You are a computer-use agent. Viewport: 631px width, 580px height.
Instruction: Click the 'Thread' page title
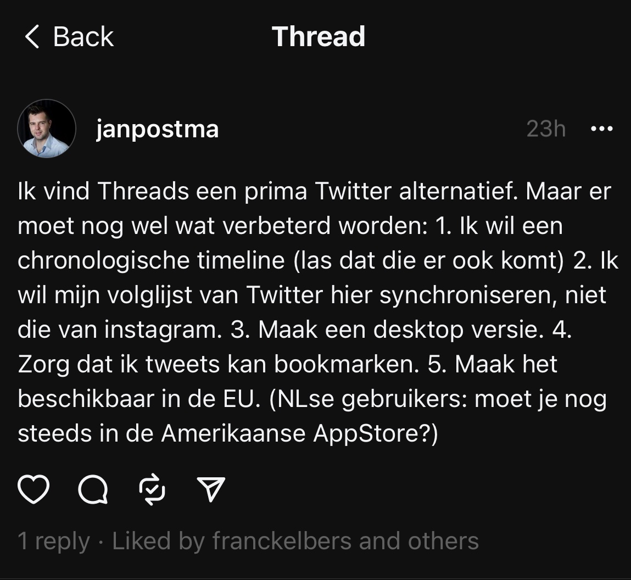click(x=318, y=37)
